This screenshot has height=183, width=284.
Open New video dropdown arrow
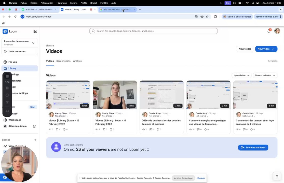tap(273, 49)
